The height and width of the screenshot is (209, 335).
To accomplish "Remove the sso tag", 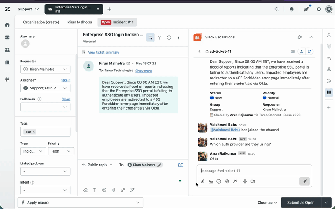I will (33, 132).
